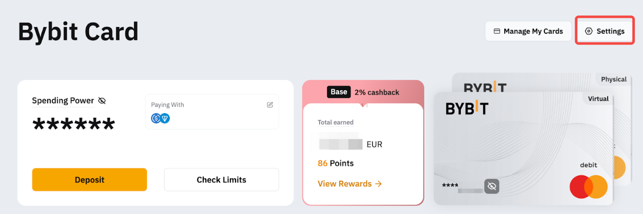Open Manage My Cards
The height and width of the screenshot is (214, 643).
click(x=528, y=31)
